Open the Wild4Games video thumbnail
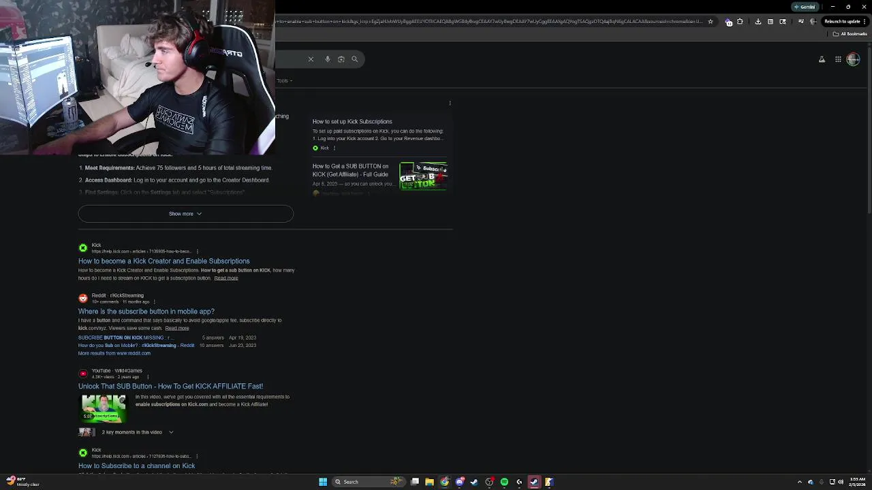Image resolution: width=872 pixels, height=490 pixels. pos(104,408)
